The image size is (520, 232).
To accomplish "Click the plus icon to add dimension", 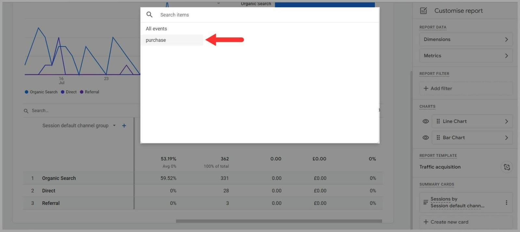I will point(124,126).
